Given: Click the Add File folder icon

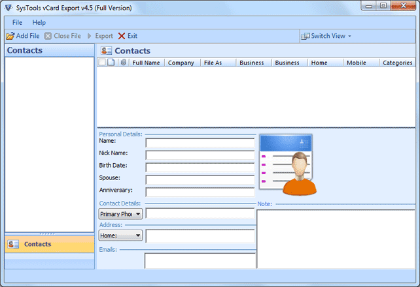Looking at the screenshot, I should coord(10,36).
